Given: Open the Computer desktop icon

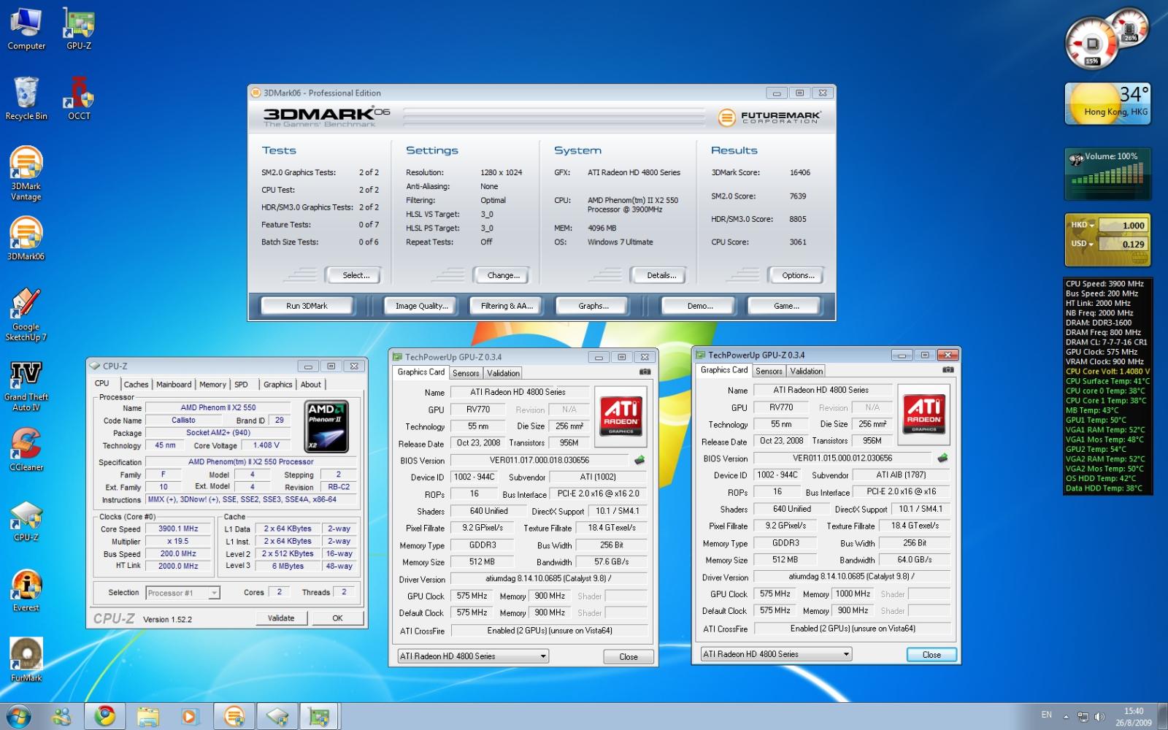Looking at the screenshot, I should click(26, 29).
